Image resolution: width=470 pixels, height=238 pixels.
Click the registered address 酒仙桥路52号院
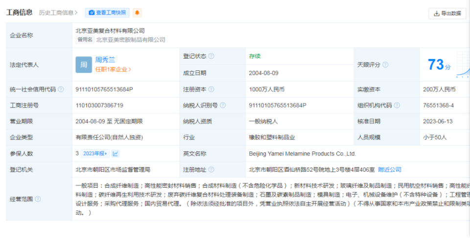312,170
